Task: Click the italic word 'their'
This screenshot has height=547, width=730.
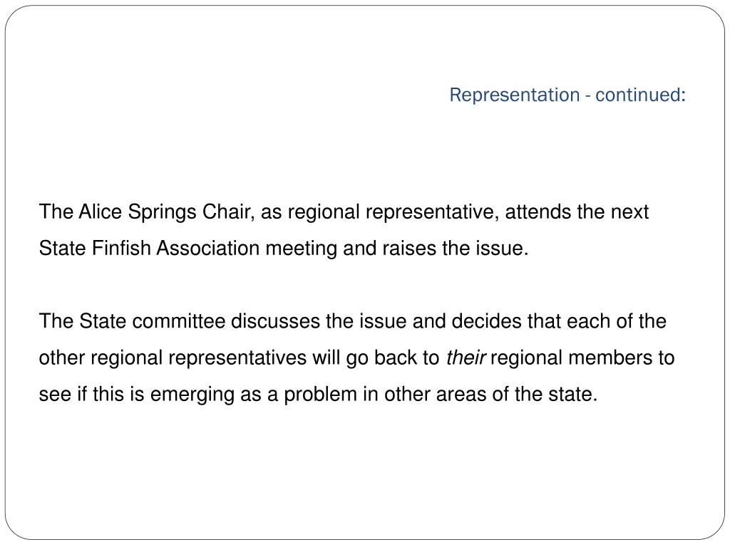Action: click(x=466, y=358)
